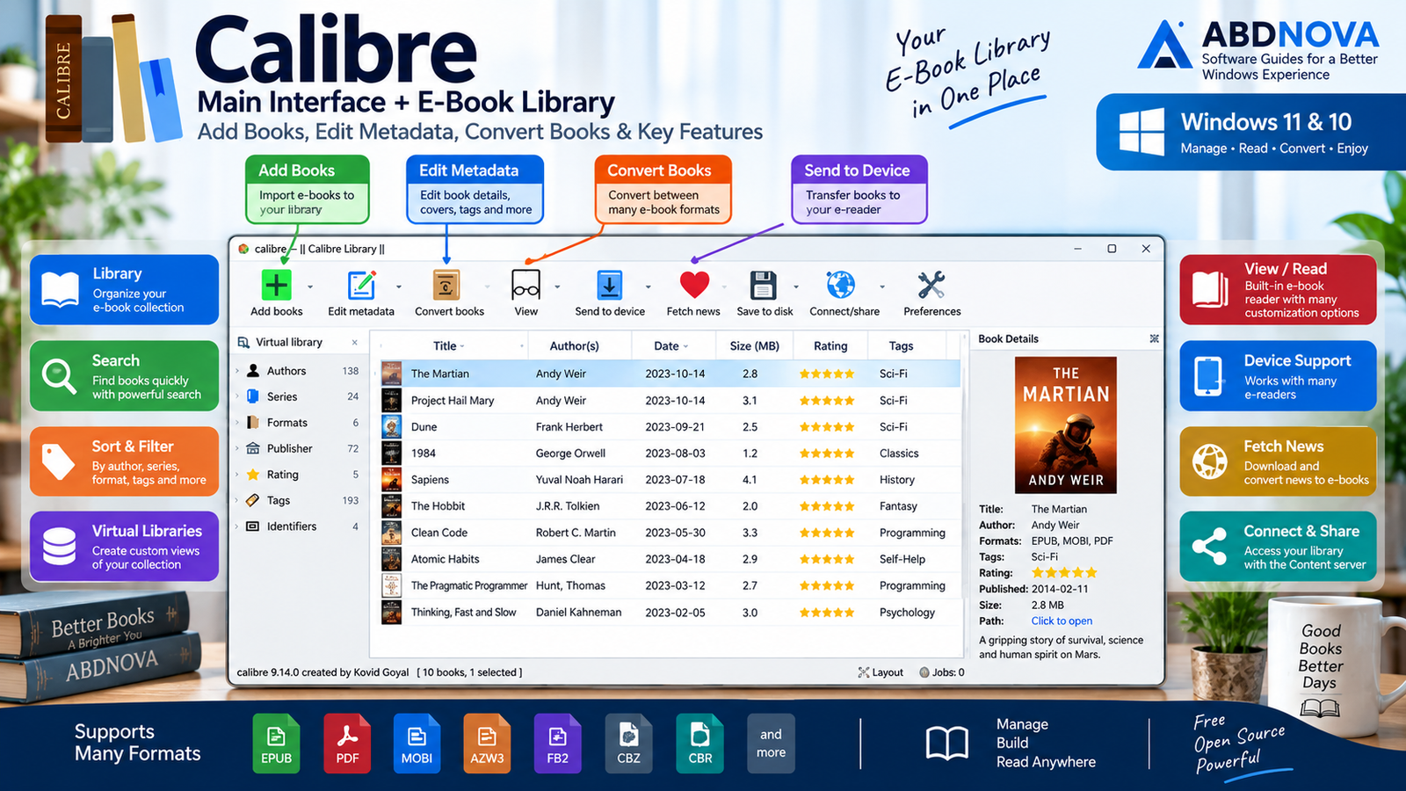Click the Sapiens row cover thumbnail

[x=391, y=479]
